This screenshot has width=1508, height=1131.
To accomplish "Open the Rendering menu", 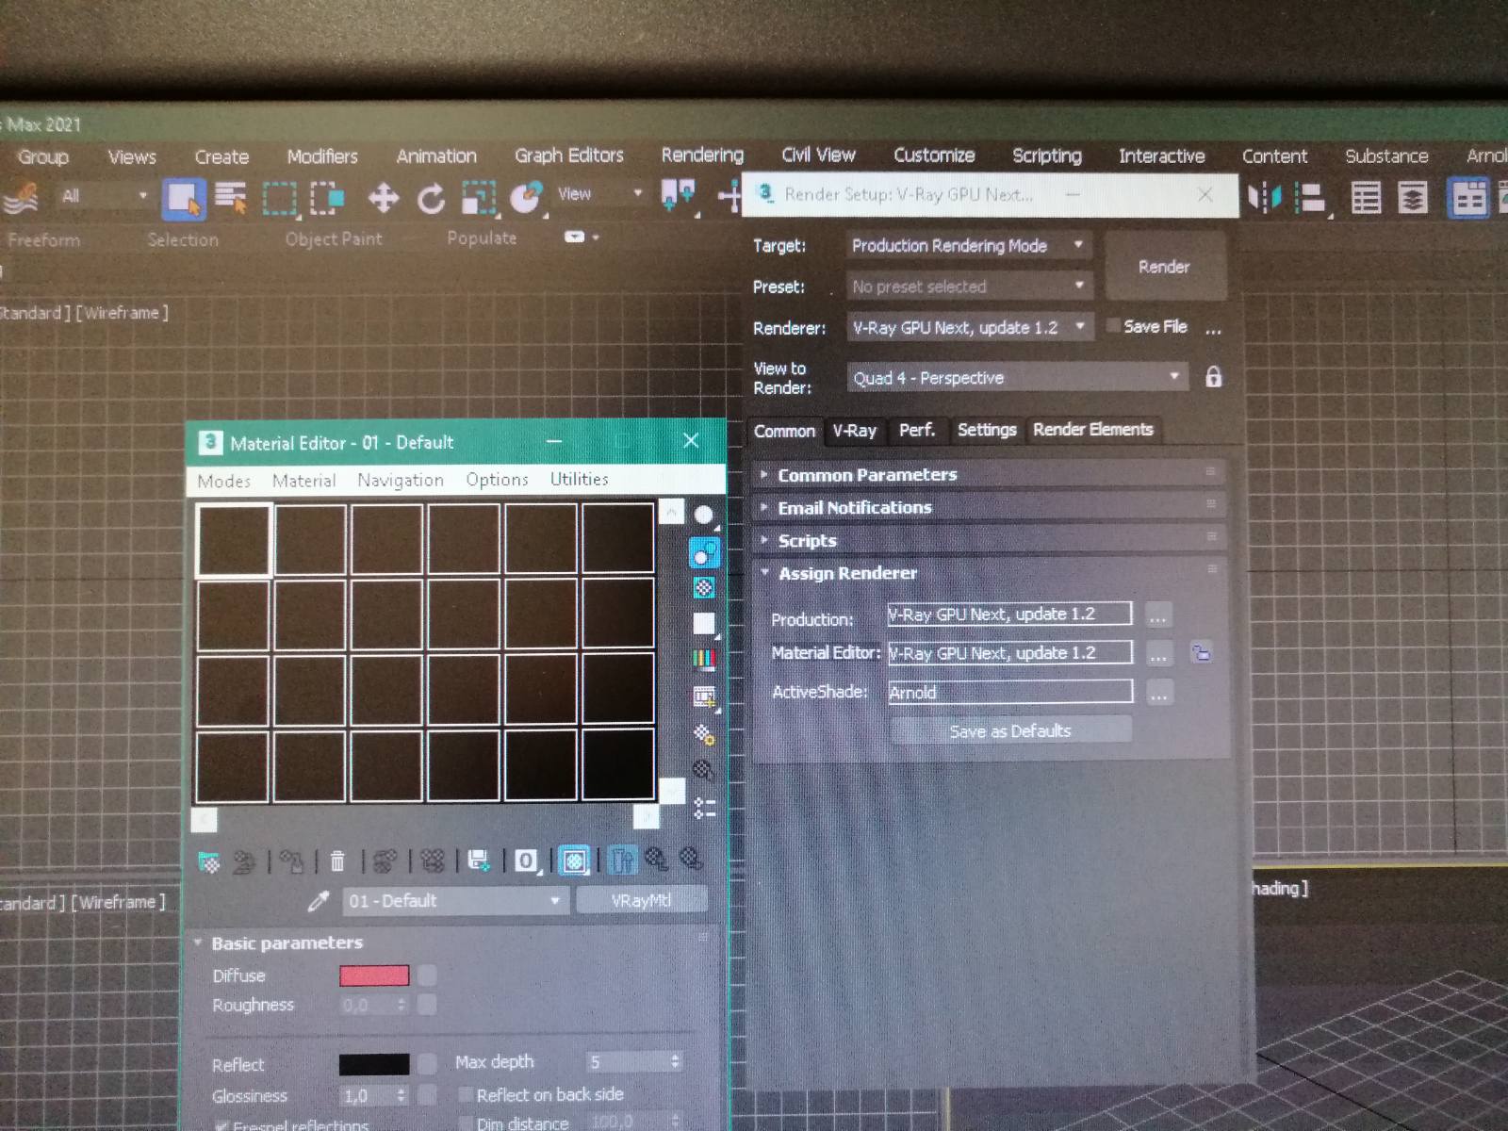I will click(x=702, y=156).
